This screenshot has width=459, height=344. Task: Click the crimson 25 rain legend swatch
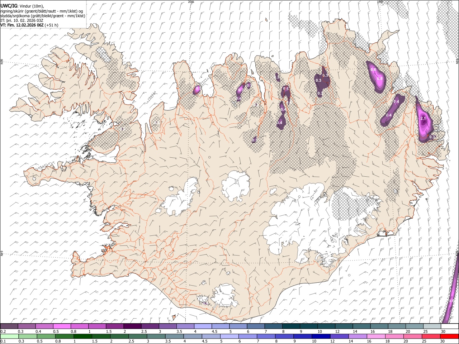(431, 336)
